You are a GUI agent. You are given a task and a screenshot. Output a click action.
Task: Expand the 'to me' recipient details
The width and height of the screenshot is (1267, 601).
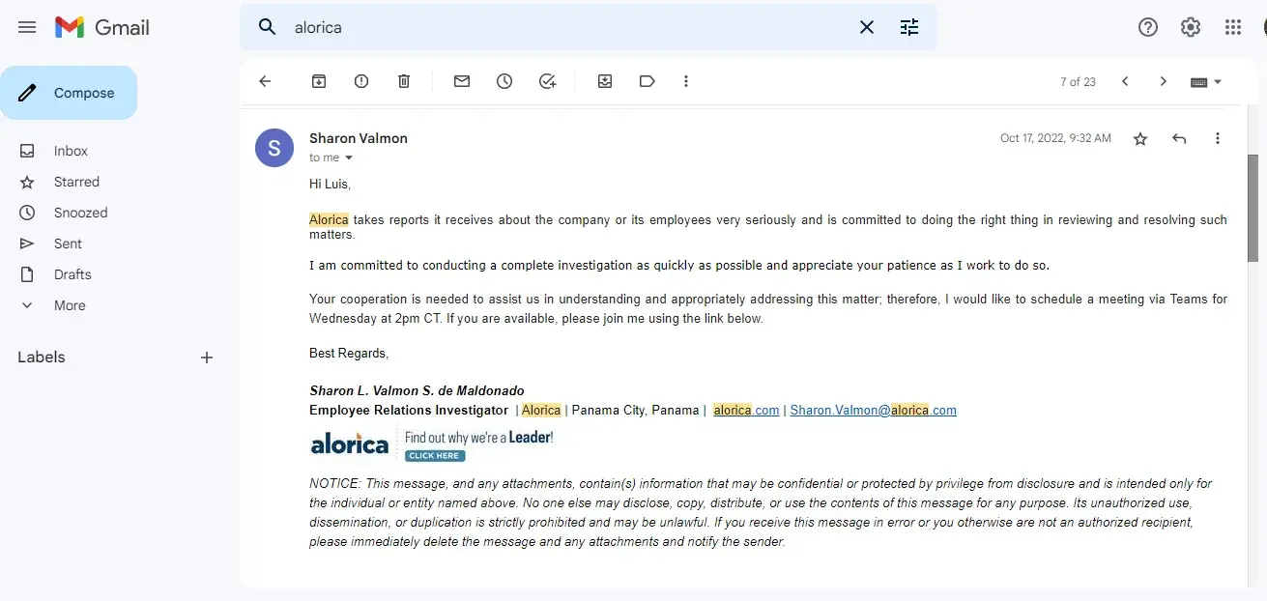(349, 158)
